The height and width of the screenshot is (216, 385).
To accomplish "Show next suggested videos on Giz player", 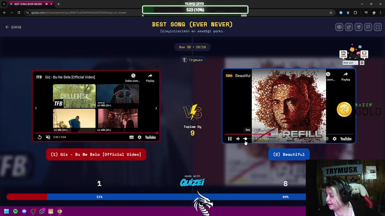I will tap(156, 108).
